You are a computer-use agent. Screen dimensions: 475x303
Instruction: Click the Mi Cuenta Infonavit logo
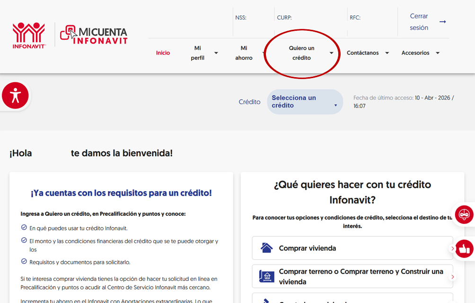click(94, 35)
